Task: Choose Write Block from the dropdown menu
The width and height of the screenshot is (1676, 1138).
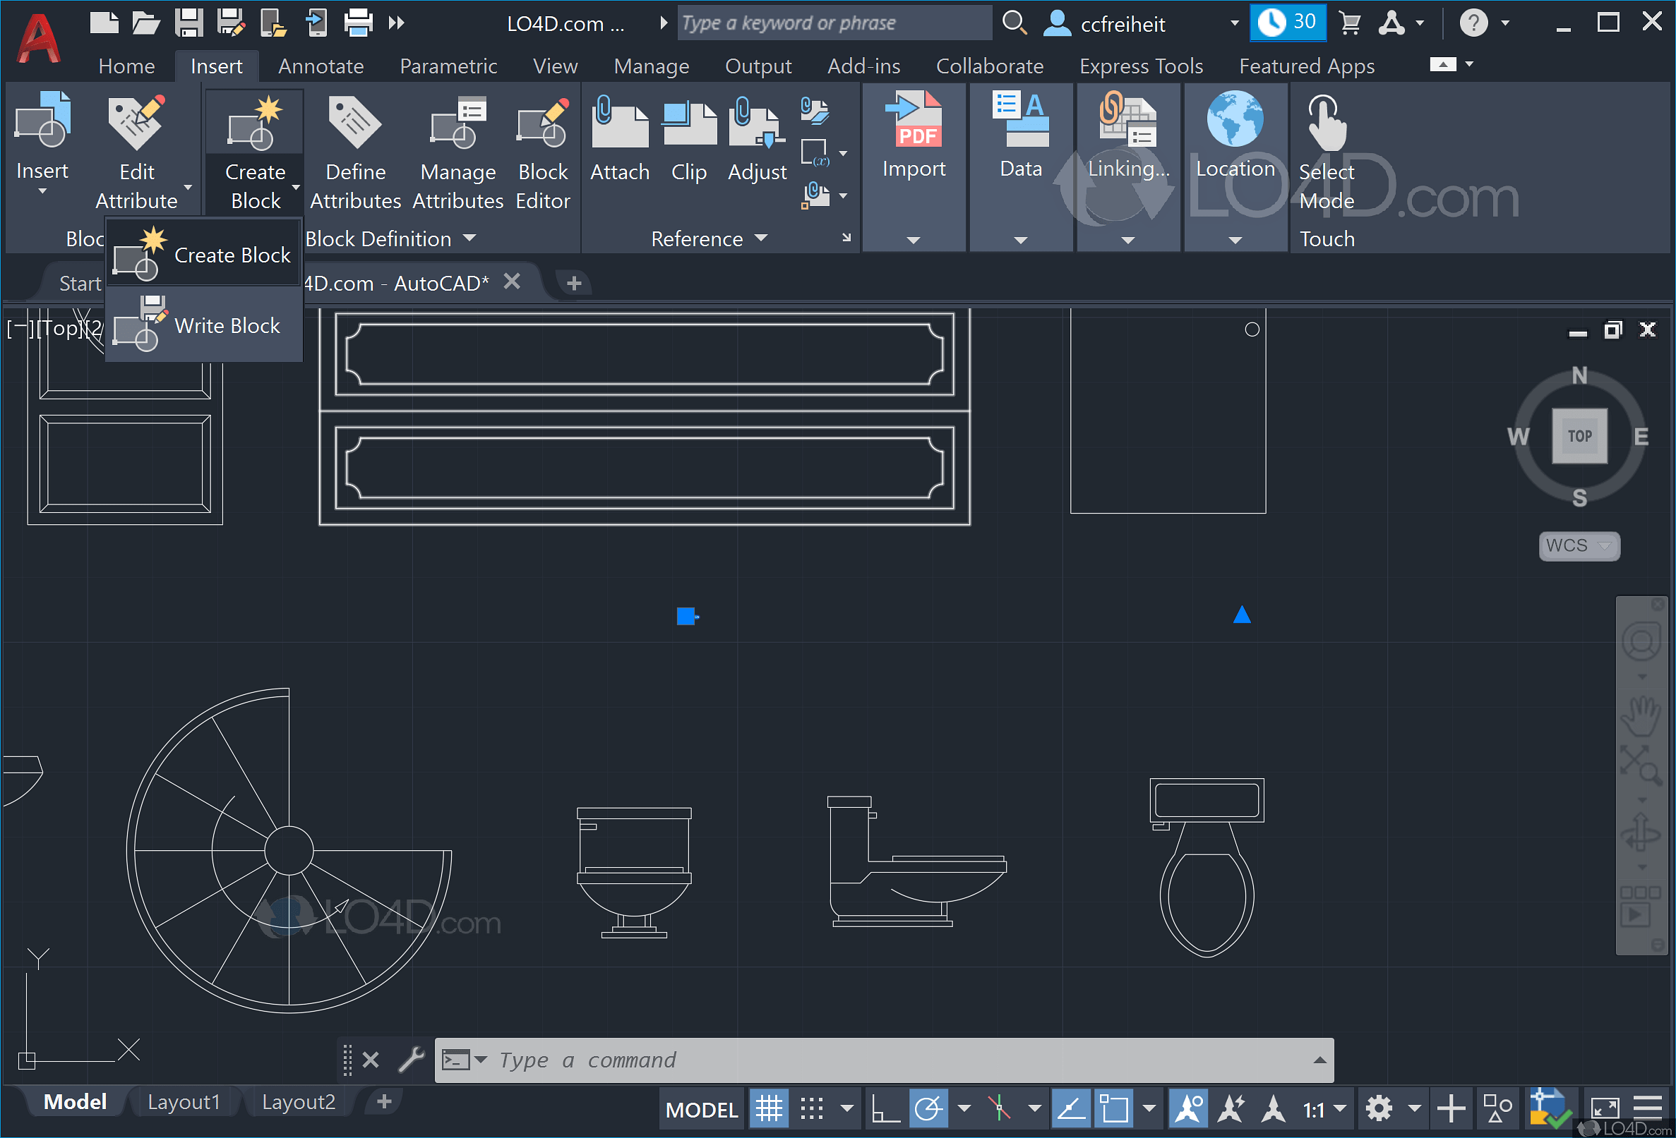Action: [x=227, y=326]
